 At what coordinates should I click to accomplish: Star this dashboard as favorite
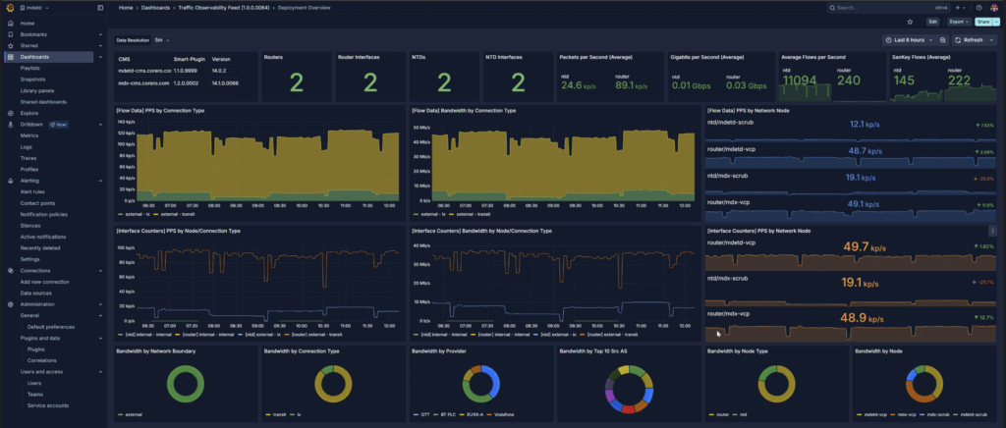pyautogui.click(x=910, y=21)
